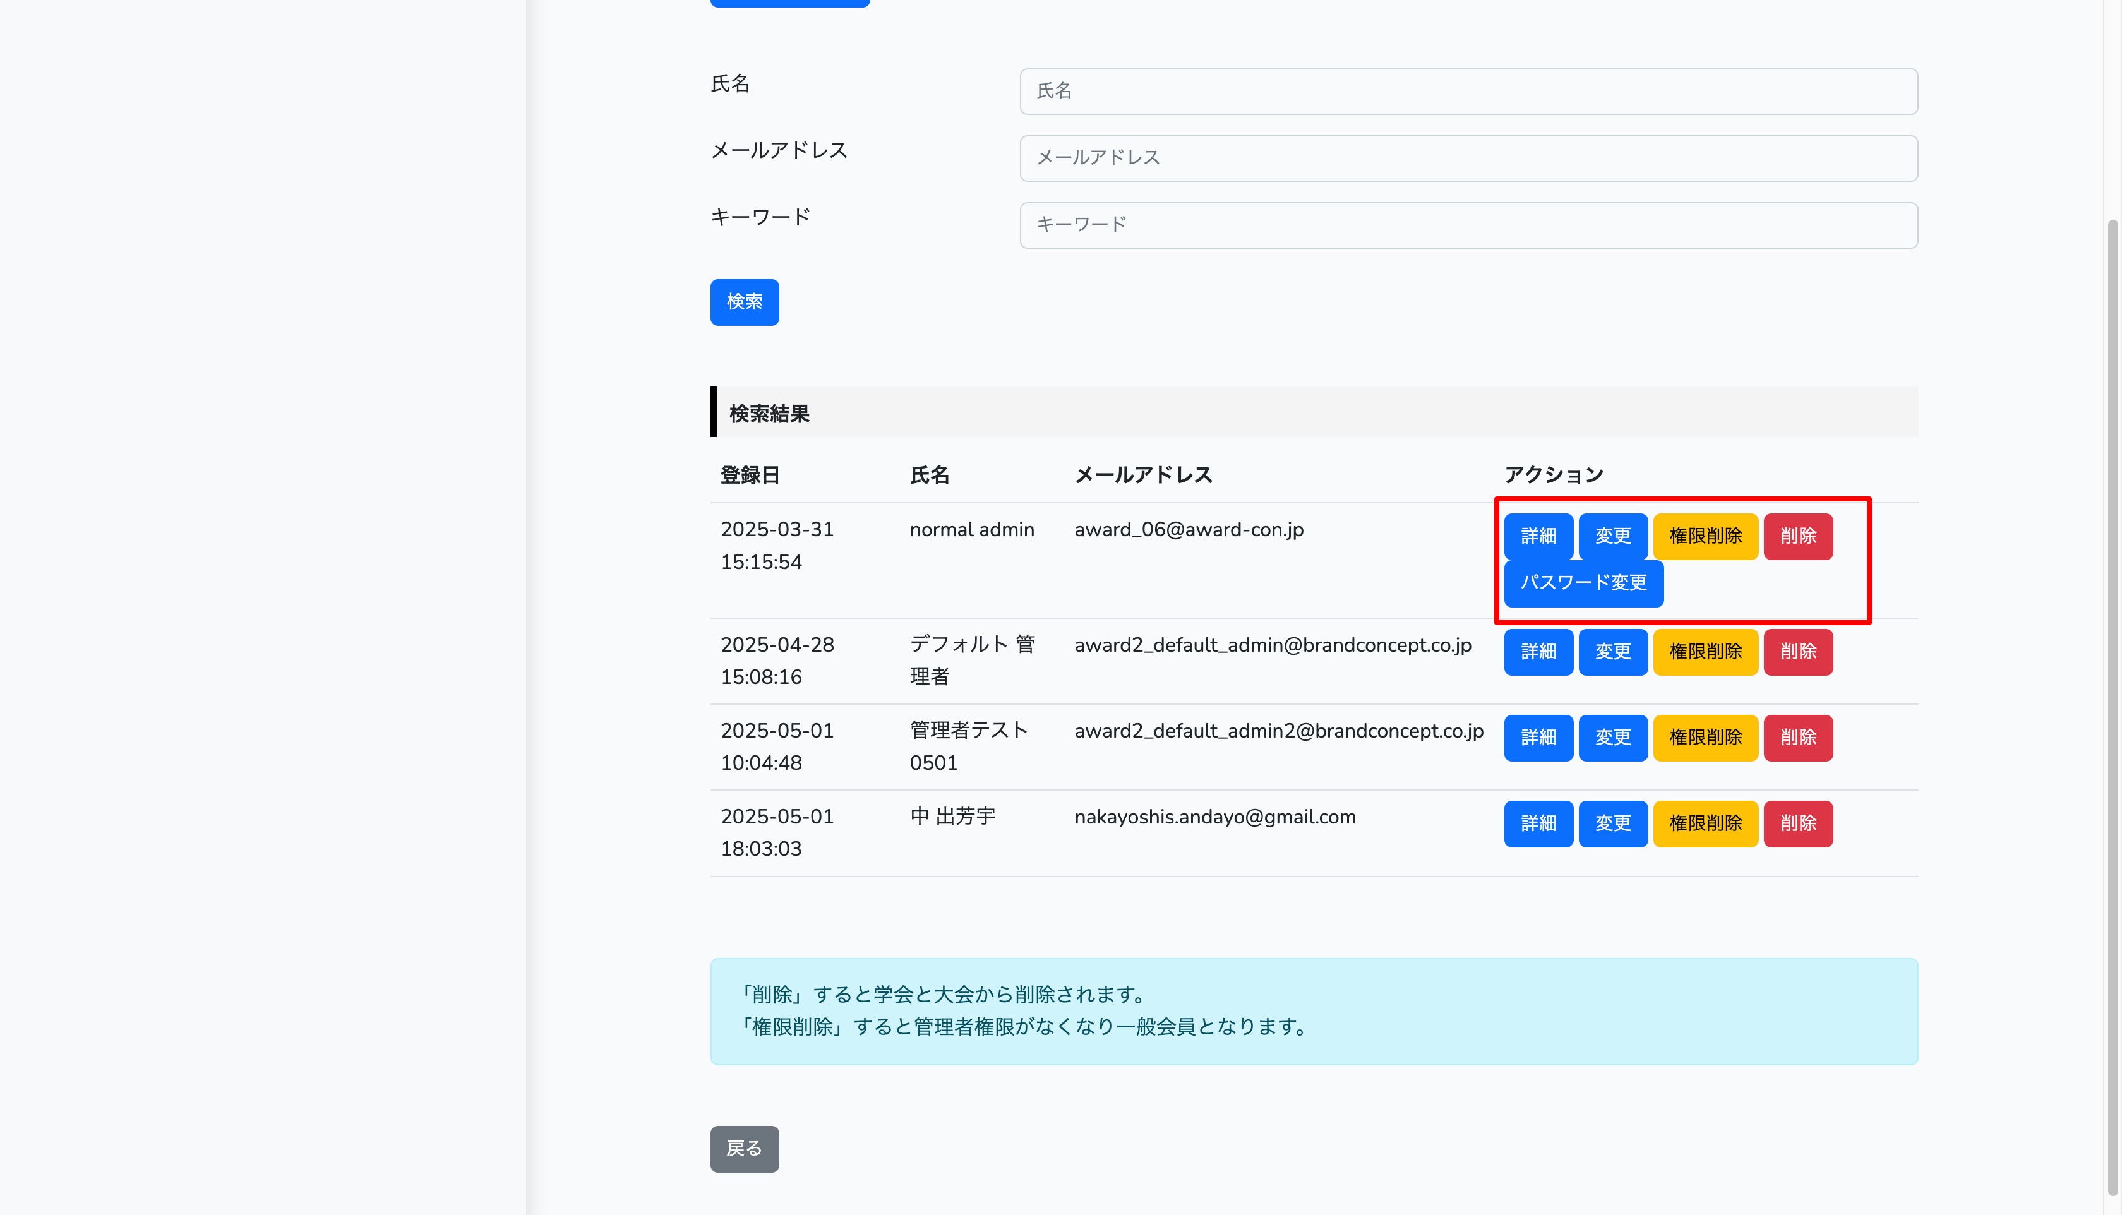Open 詳細 for 管理者テスト 0501

1538,738
